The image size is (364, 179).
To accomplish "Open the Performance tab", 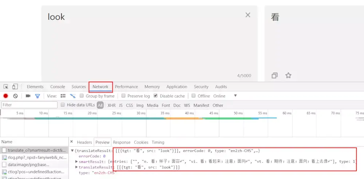I will 126,87.
